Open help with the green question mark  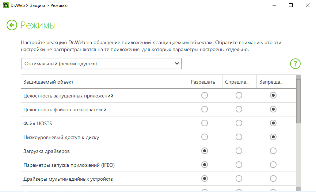pos(295,64)
